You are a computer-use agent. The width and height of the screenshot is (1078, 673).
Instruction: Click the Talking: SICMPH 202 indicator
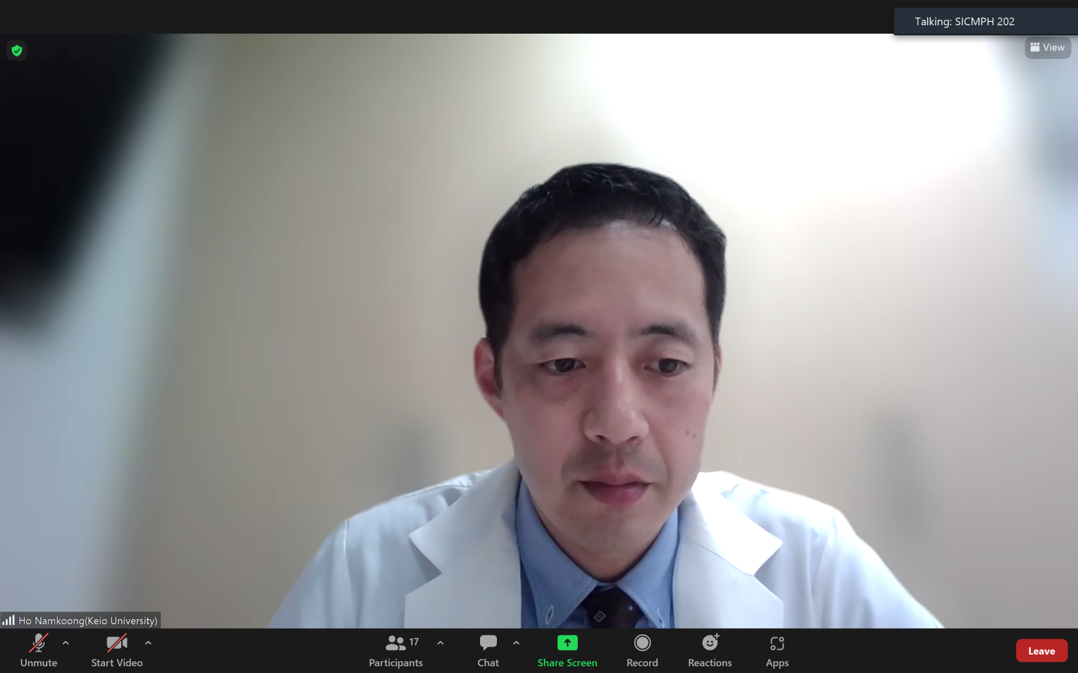pos(964,22)
